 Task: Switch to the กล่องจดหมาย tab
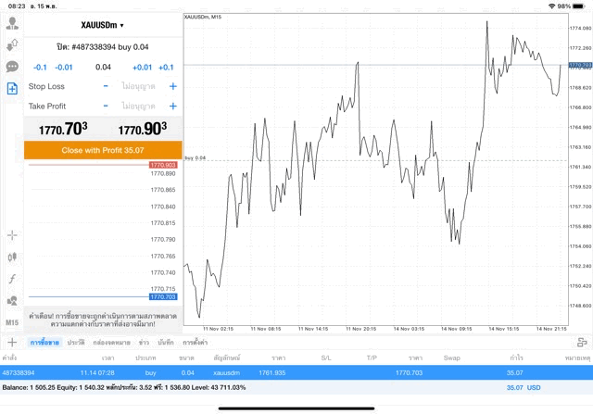pos(111,343)
